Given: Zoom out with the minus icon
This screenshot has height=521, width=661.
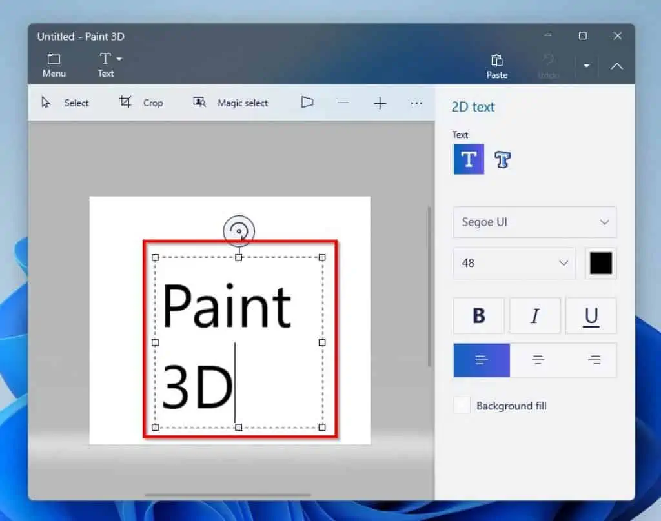Looking at the screenshot, I should (x=343, y=103).
